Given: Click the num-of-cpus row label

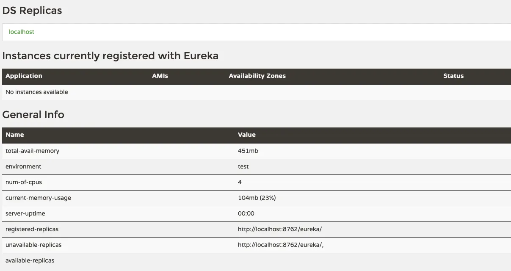Looking at the screenshot, I should coord(24,182).
